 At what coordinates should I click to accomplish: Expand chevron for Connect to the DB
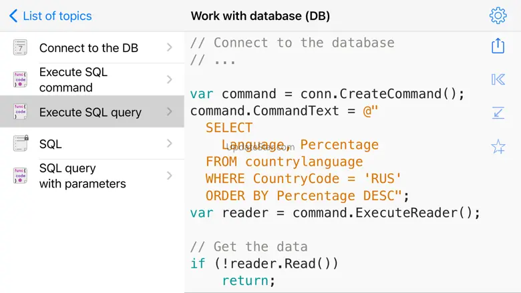(170, 47)
